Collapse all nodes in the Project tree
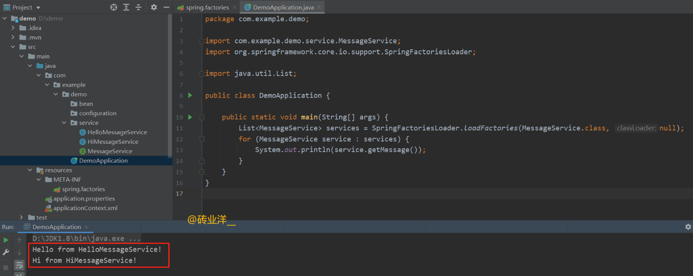The height and width of the screenshot is (276, 693). [138, 7]
